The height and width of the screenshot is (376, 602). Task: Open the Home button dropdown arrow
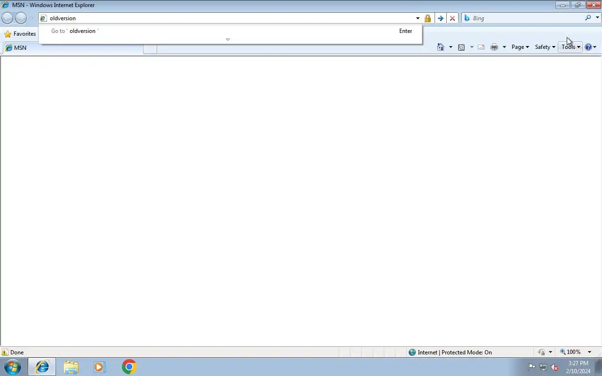tap(451, 47)
